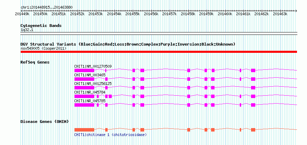Click the 201457k ruler tick label
This screenshot has height=145, width=307.
click(170, 14)
